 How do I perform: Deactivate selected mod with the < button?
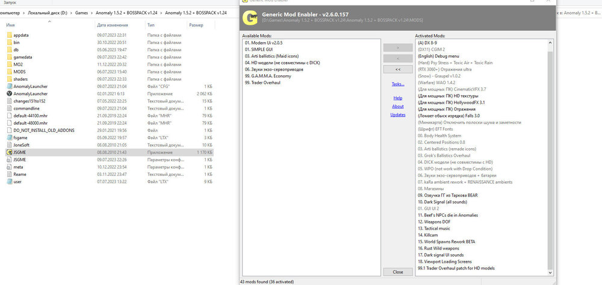pos(398,58)
